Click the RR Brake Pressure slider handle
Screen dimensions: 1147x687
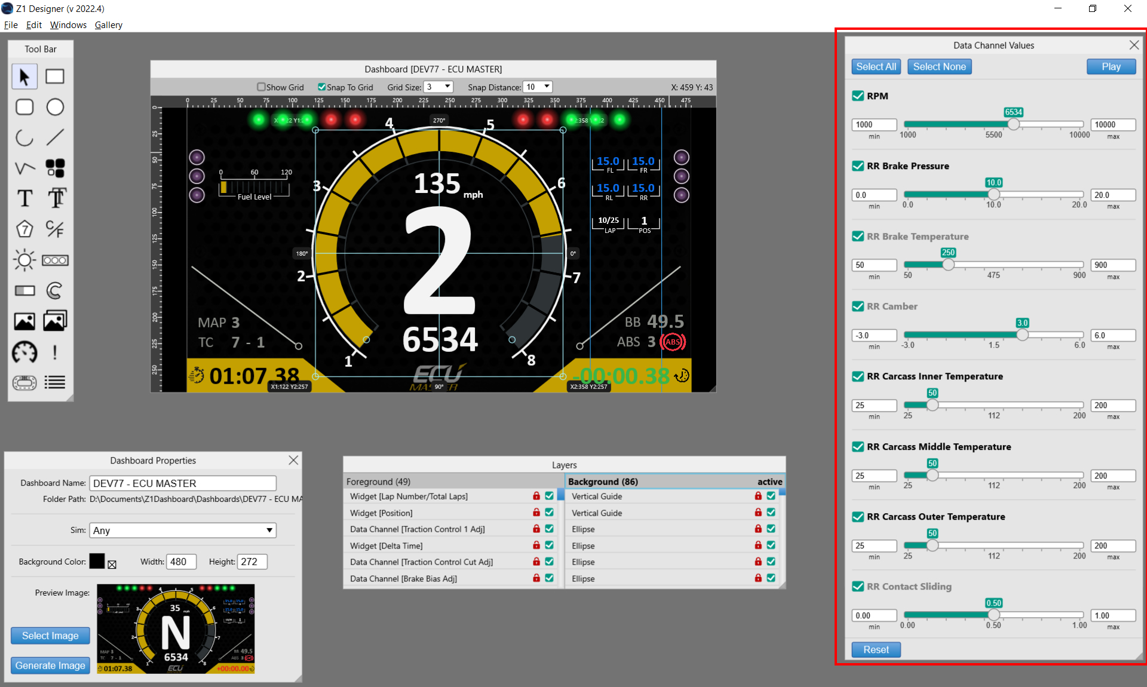tap(993, 195)
